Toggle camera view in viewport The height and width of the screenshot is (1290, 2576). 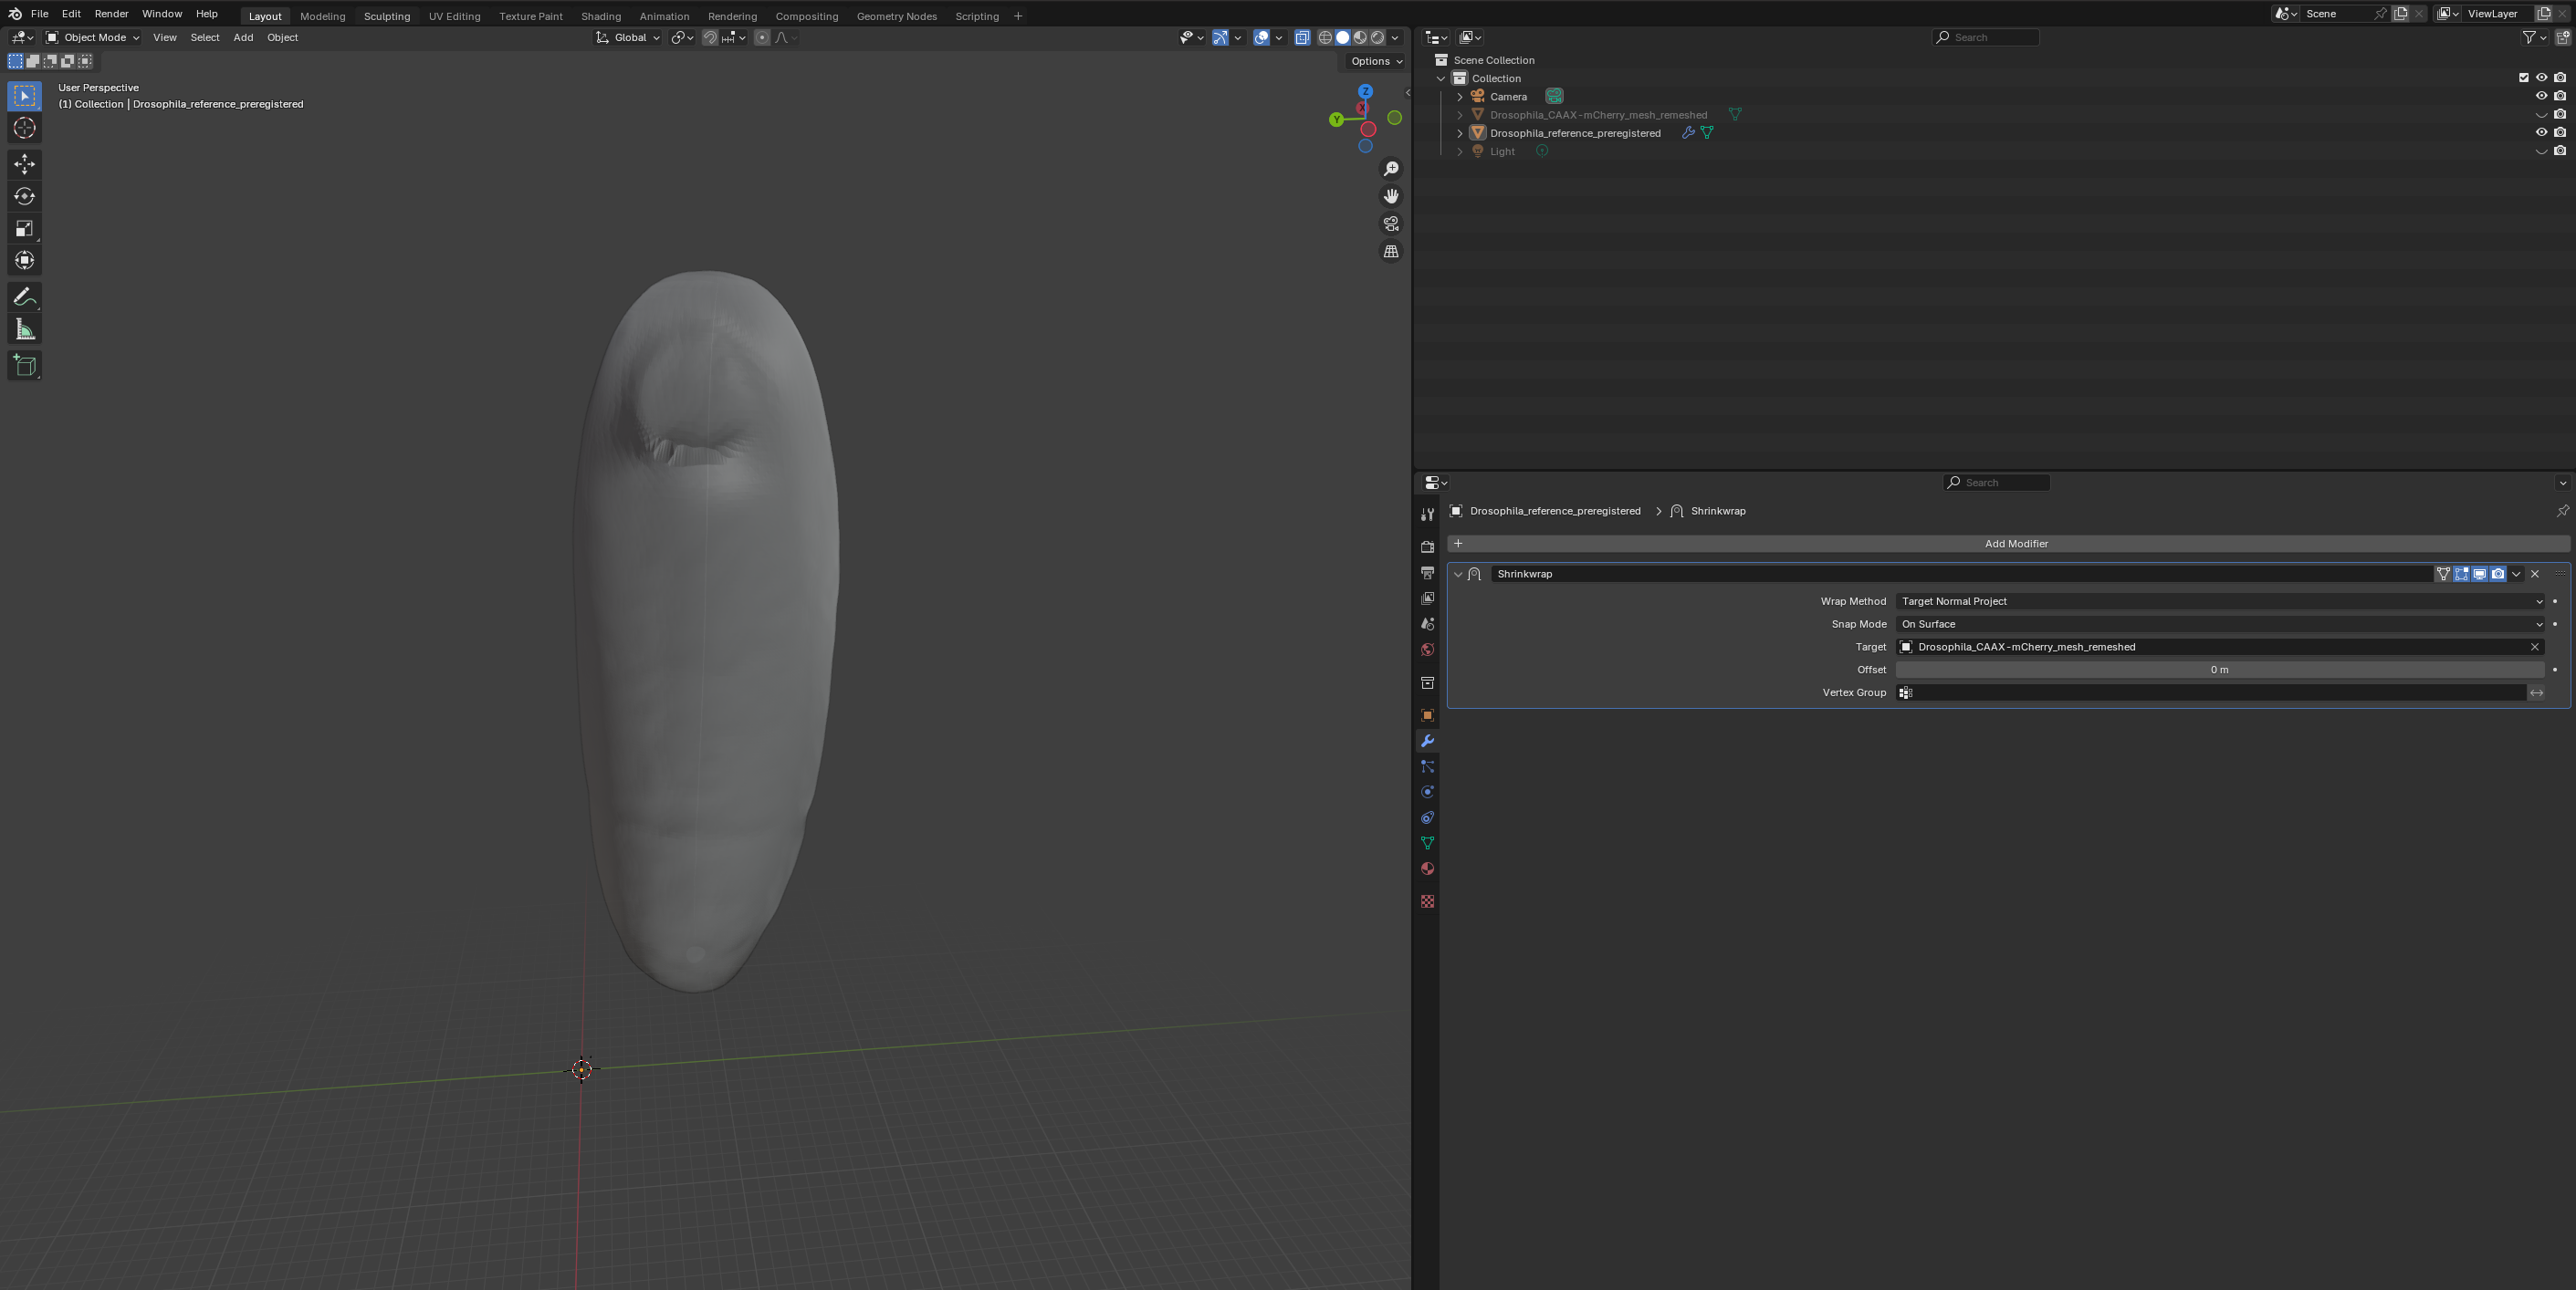coord(1391,224)
